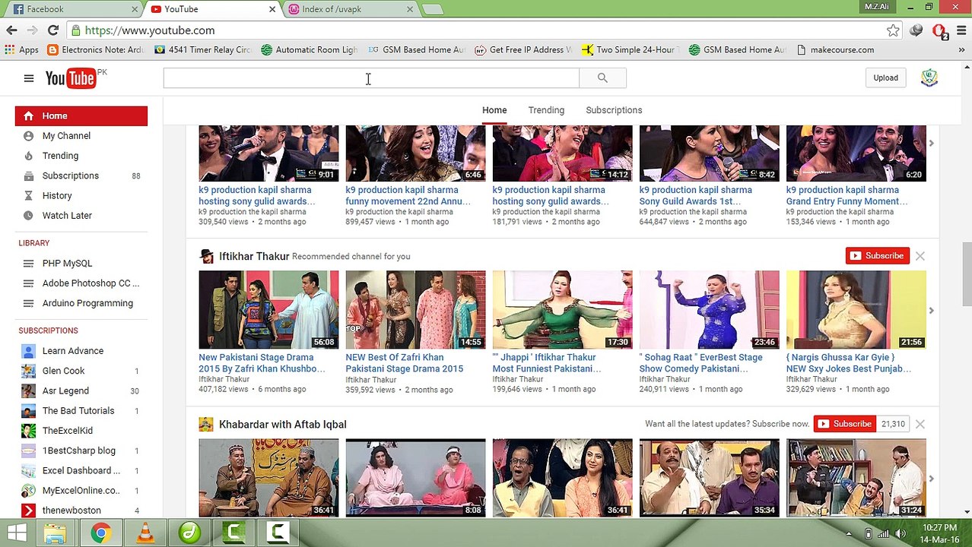Open VLC media player from taskbar
Screen dimensions: 972x547
[145, 533]
